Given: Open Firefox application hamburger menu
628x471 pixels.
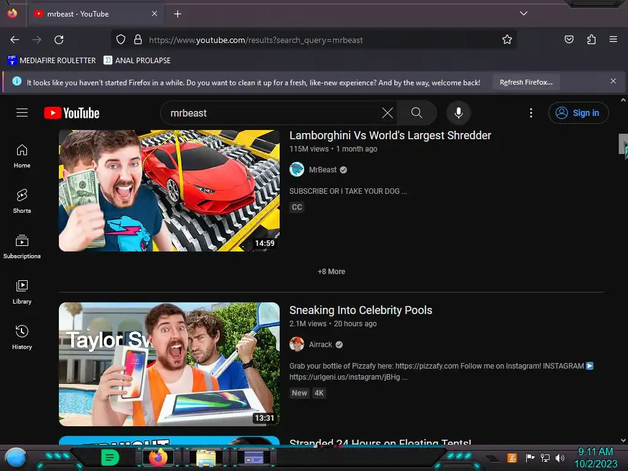Looking at the screenshot, I should (x=613, y=40).
